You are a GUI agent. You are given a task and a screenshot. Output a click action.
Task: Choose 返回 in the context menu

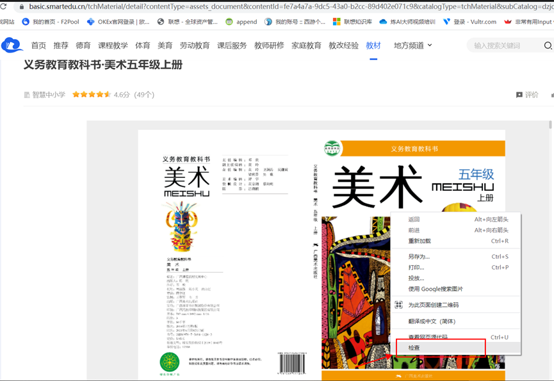(x=456, y=219)
